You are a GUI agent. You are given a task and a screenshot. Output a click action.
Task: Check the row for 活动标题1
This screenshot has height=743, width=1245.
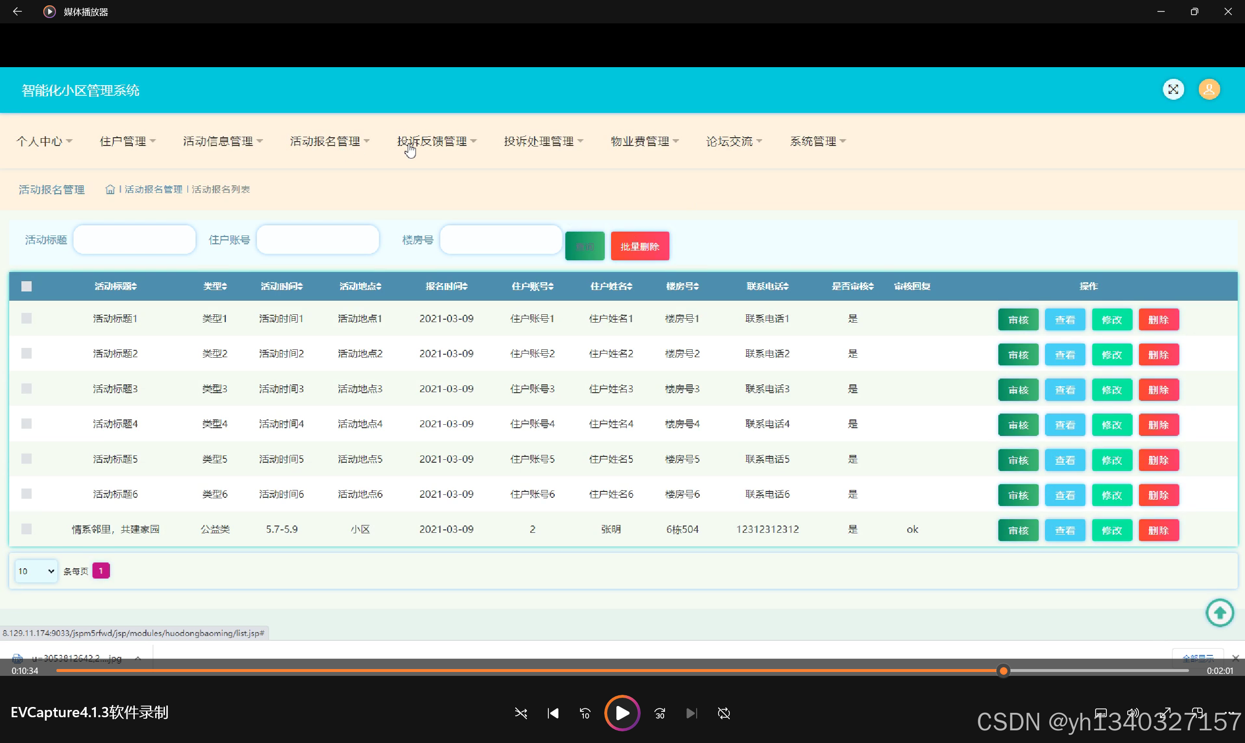click(27, 318)
